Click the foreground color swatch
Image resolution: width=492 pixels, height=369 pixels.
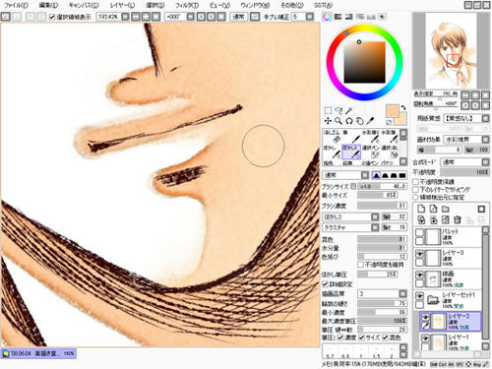pos(393,111)
